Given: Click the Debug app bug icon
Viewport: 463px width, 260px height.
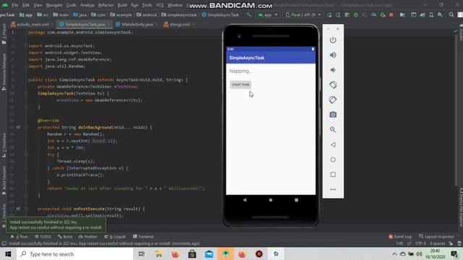Looking at the screenshot, I should [x=356, y=14].
